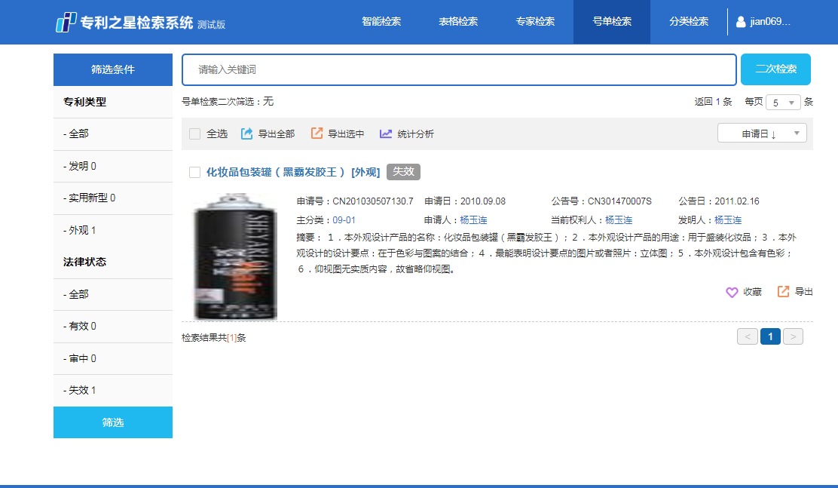Go to next page arrow in pagination
Viewport: 838px width, 488px height.
pyautogui.click(x=793, y=336)
